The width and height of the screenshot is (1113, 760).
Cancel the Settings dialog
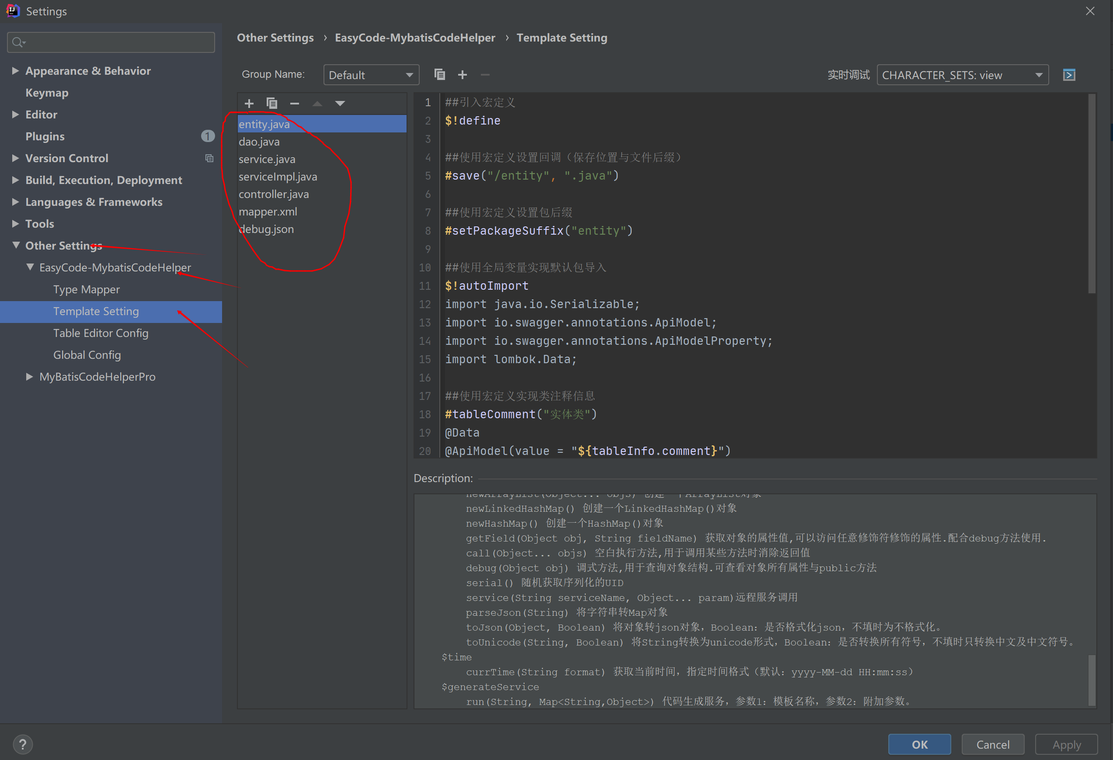pos(992,744)
